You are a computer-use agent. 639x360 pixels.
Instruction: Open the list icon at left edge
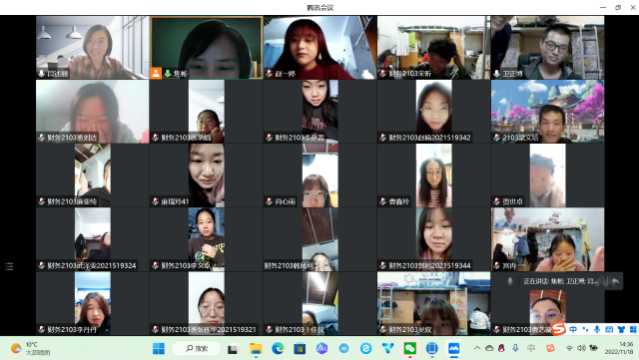pos(9,266)
